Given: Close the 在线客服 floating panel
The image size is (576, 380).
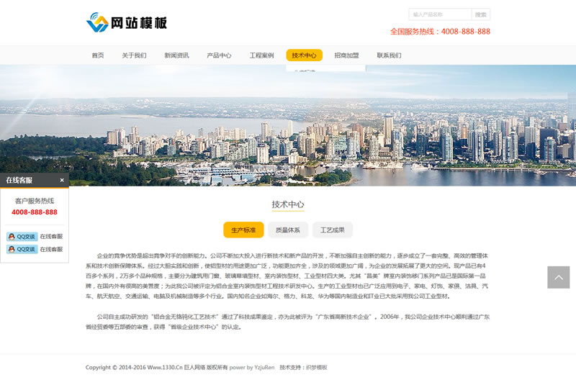Looking at the screenshot, I should pos(62,180).
